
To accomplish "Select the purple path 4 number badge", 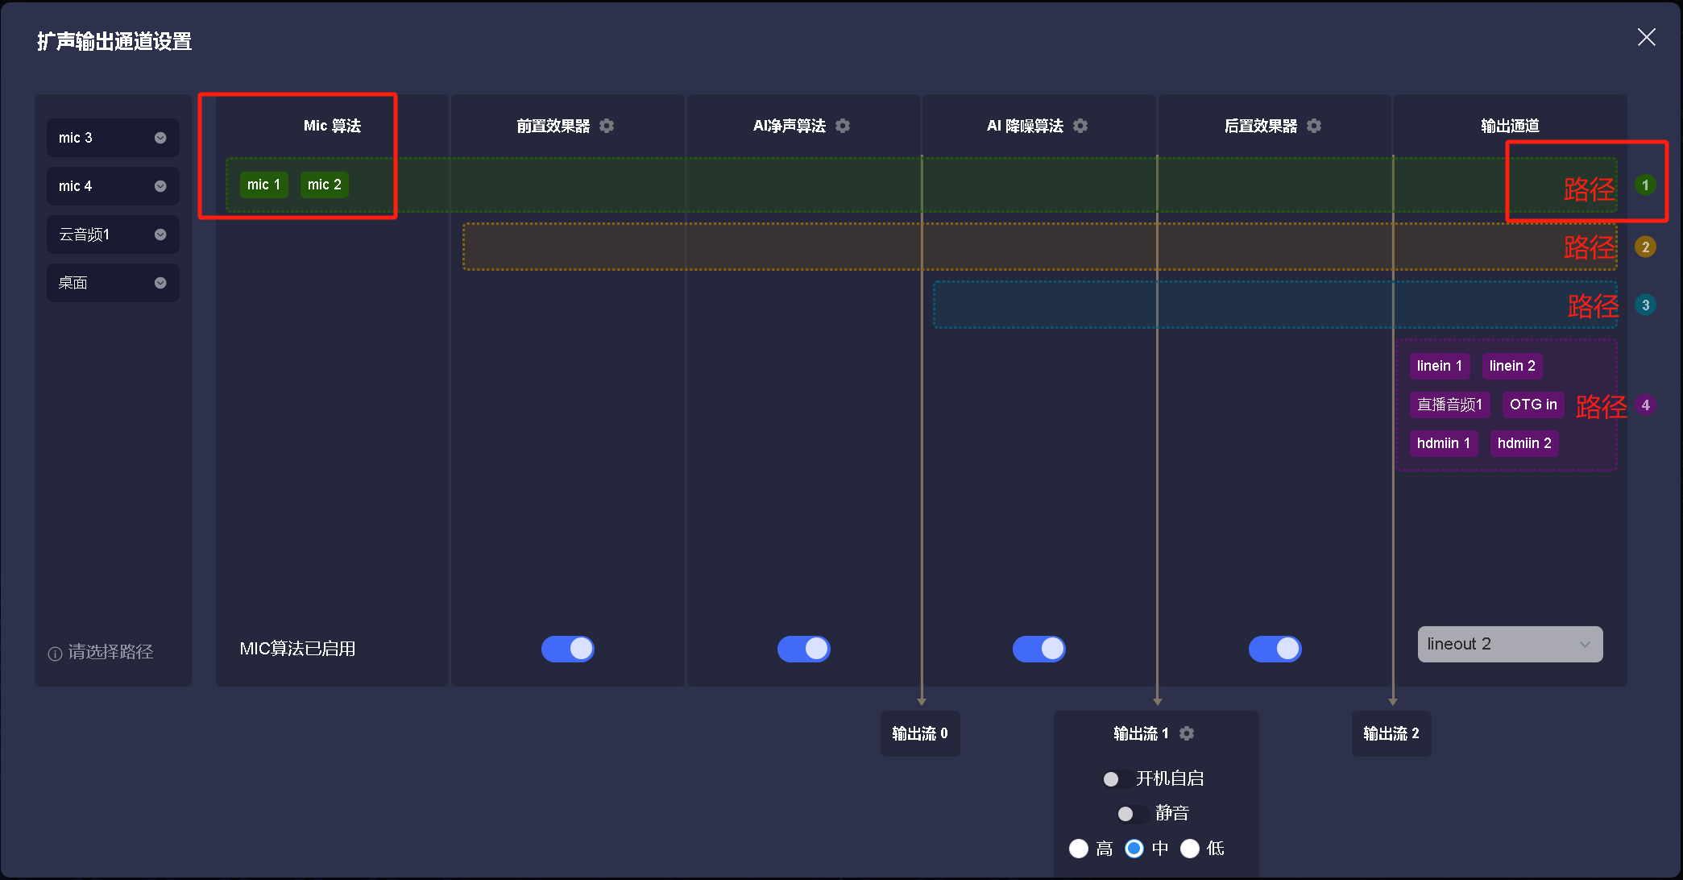I will tap(1645, 405).
